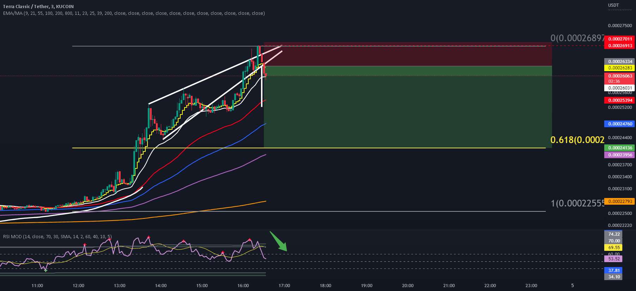This screenshot has height=291, width=636.
Task: Click the gray 0.00026334 price label
Action: pos(620,61)
